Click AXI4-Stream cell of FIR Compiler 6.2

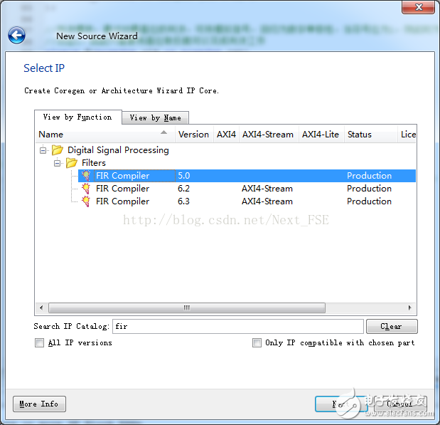tap(267, 189)
